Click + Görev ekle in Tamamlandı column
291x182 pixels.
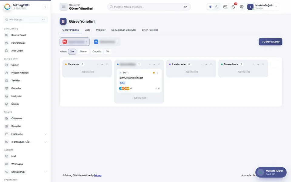[x=243, y=72]
